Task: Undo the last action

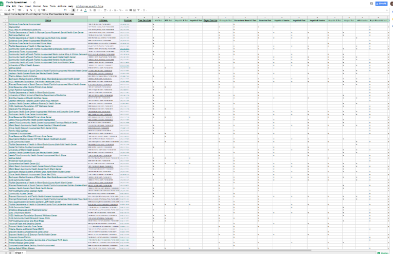Action: [x=2, y=10]
